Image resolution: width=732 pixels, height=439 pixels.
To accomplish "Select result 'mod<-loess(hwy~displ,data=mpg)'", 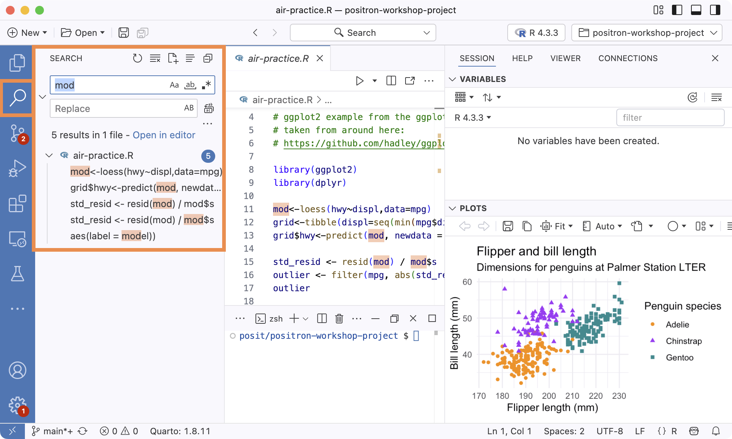I will pos(146,172).
